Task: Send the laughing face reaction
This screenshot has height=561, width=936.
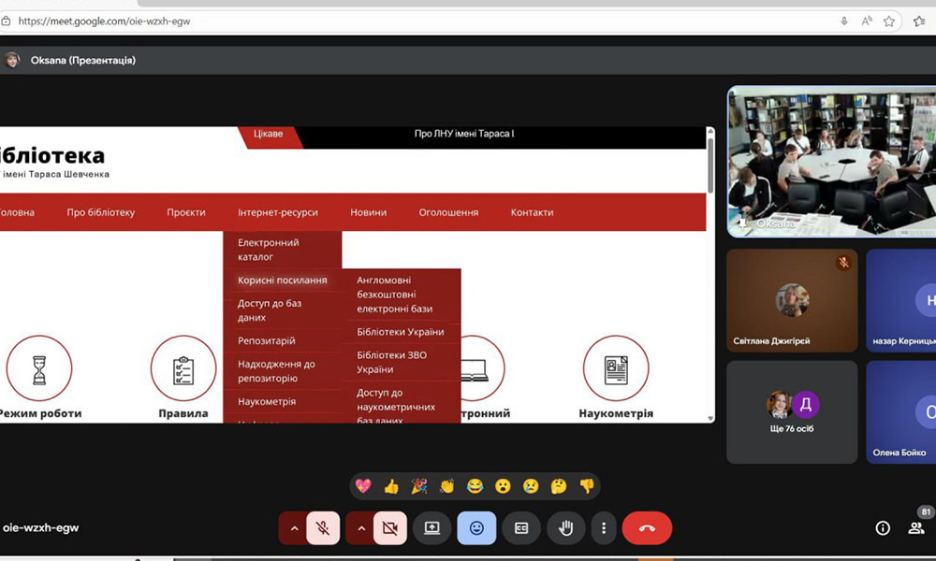Action: click(x=475, y=486)
